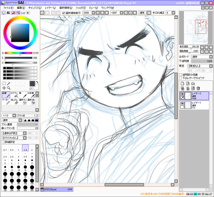The image size is (214, 197).
Task: Toggle the HSV slider panel
Action: pyautogui.click(x=13, y=13)
